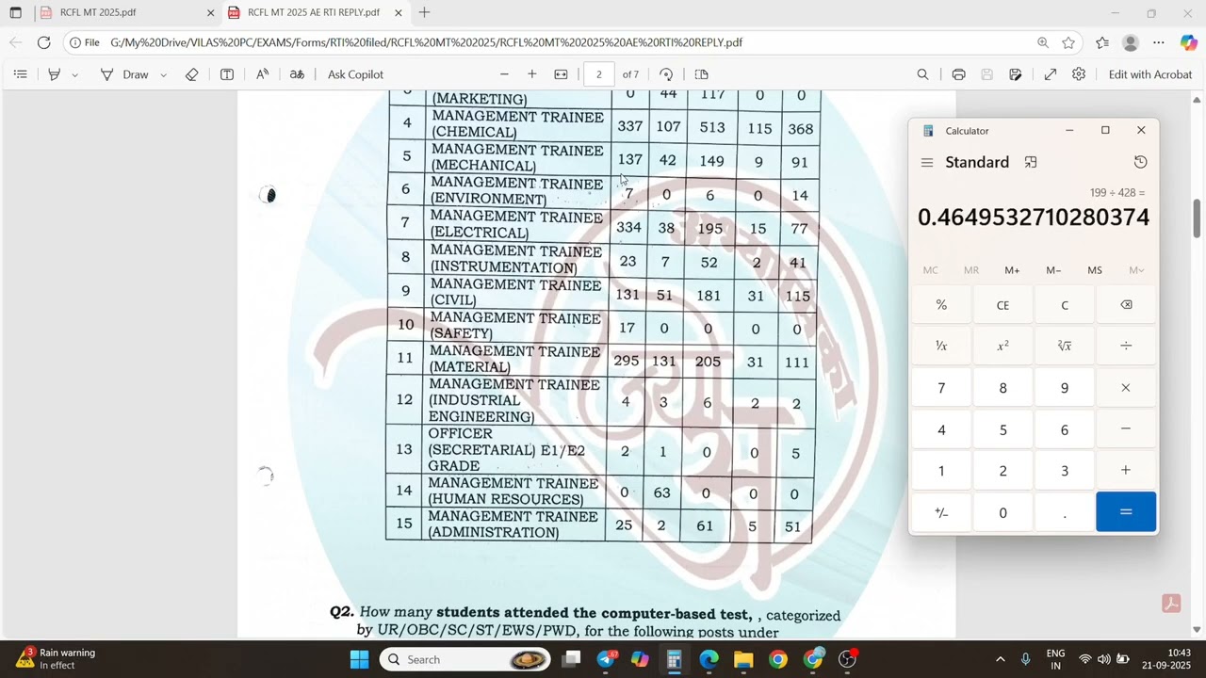Viewport: 1206px width, 678px height.
Task: Click digit 7 on Calculator
Action: click(x=941, y=388)
